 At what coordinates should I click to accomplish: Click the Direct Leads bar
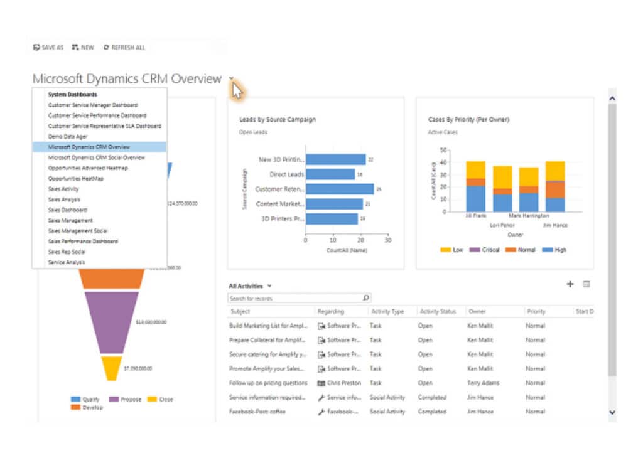pyautogui.click(x=330, y=174)
